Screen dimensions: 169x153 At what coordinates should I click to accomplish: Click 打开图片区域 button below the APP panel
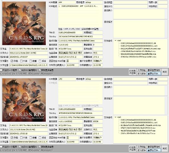(x=133, y=72)
